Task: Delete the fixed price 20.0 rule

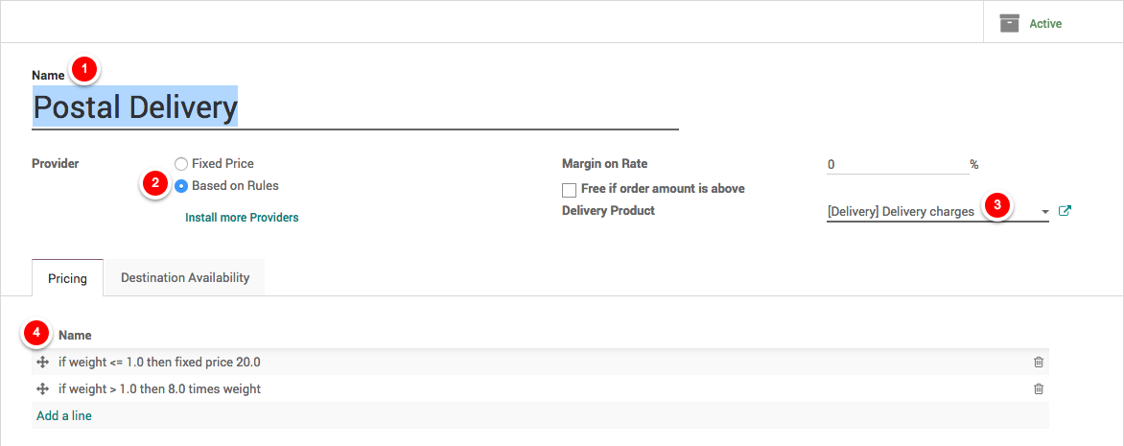Action: tap(1039, 363)
